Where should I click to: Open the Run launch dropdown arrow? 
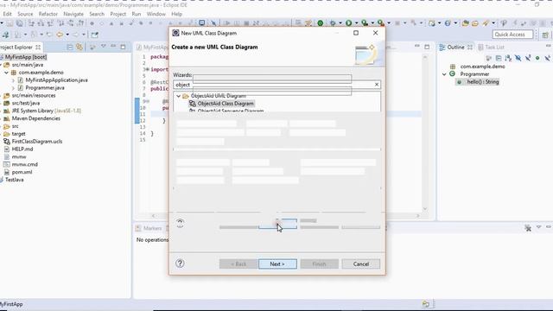coord(357,23)
